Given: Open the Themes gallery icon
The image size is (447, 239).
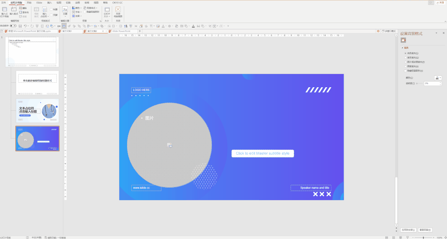Looking at the screenshot, I should (x=65, y=9).
